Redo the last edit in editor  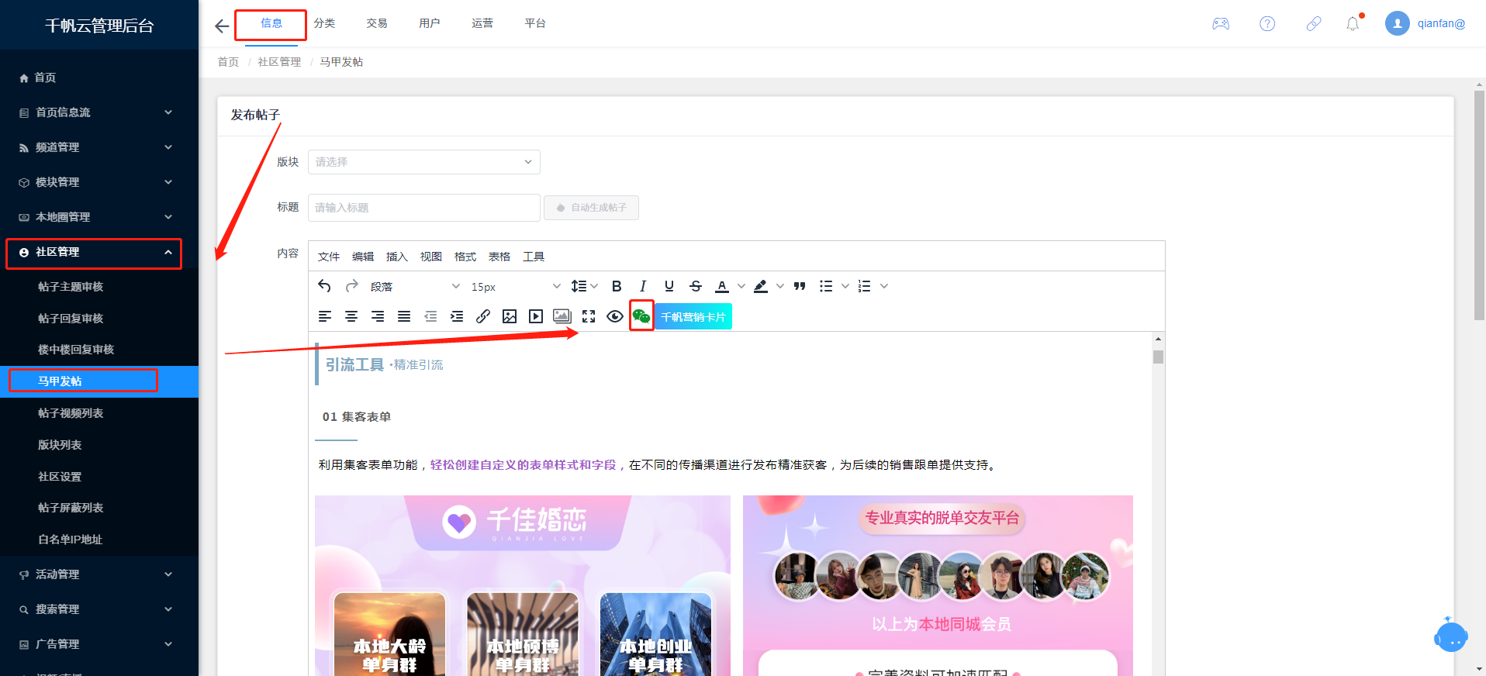(x=352, y=286)
